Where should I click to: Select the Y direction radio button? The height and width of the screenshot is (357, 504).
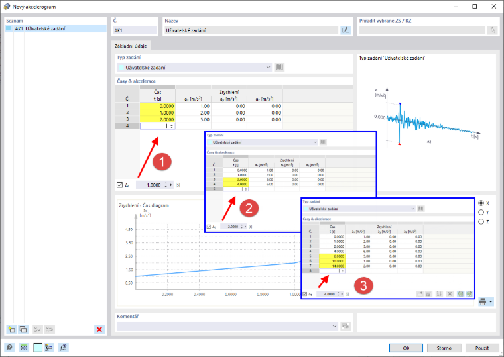(481, 212)
